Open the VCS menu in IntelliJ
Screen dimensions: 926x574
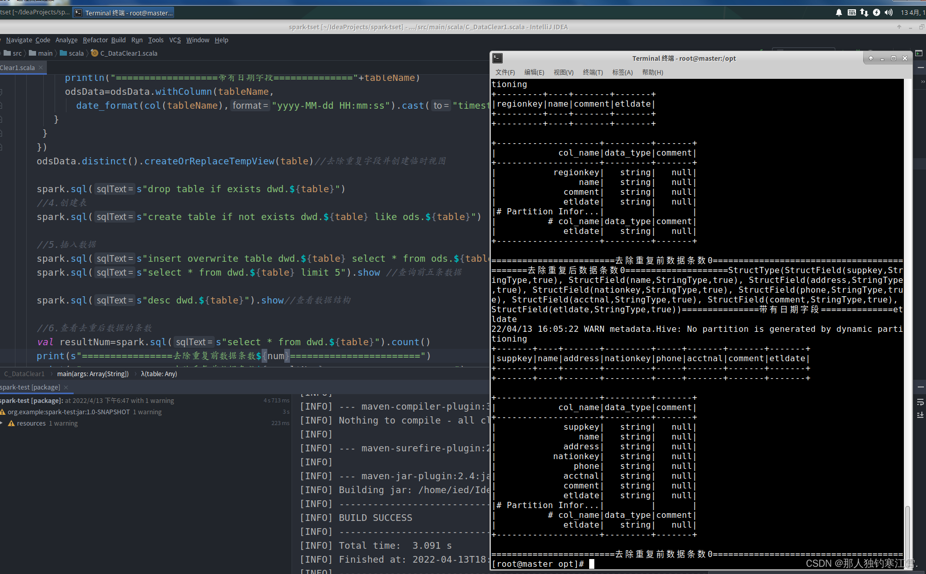click(175, 40)
